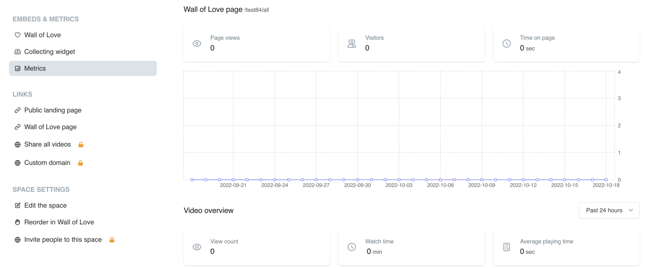
Task: Click the y-axis label 3
Action: tap(620, 98)
